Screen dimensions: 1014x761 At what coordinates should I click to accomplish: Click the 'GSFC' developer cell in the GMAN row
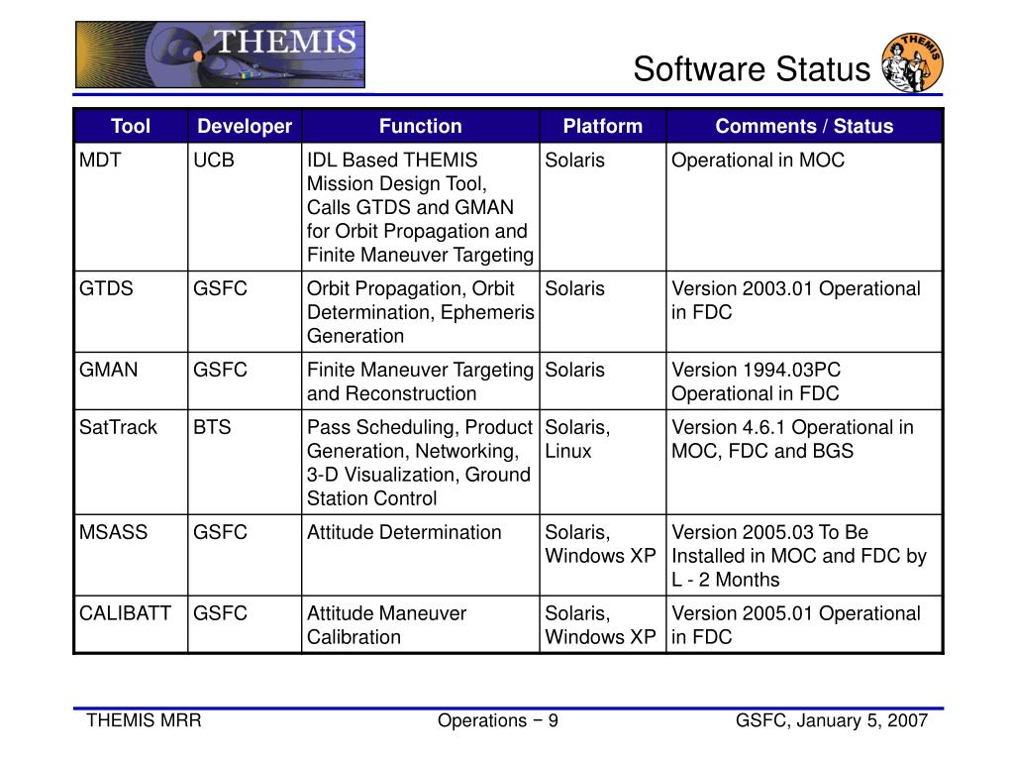click(x=245, y=381)
